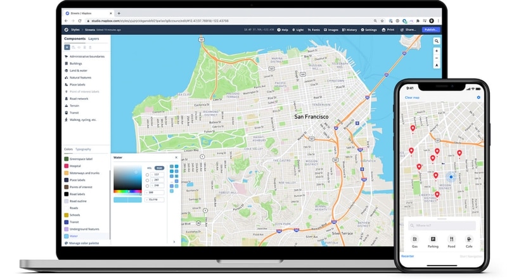Go back using the browser back arrow

[67, 21]
